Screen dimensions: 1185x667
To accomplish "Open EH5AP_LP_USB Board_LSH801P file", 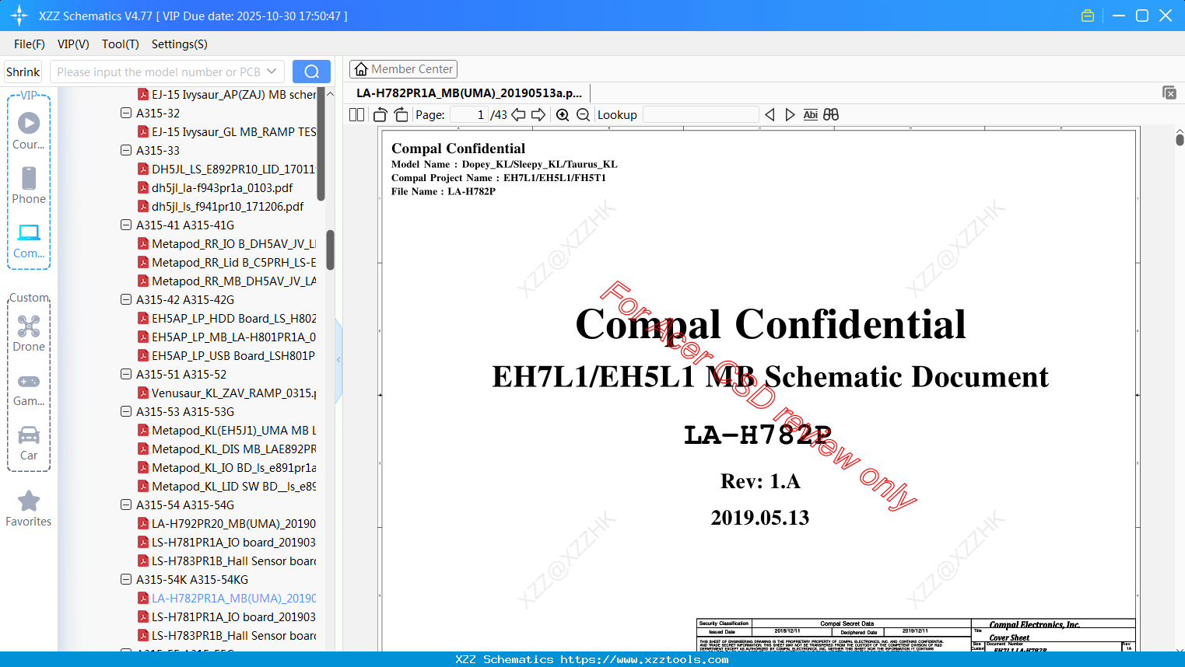I will tap(227, 355).
